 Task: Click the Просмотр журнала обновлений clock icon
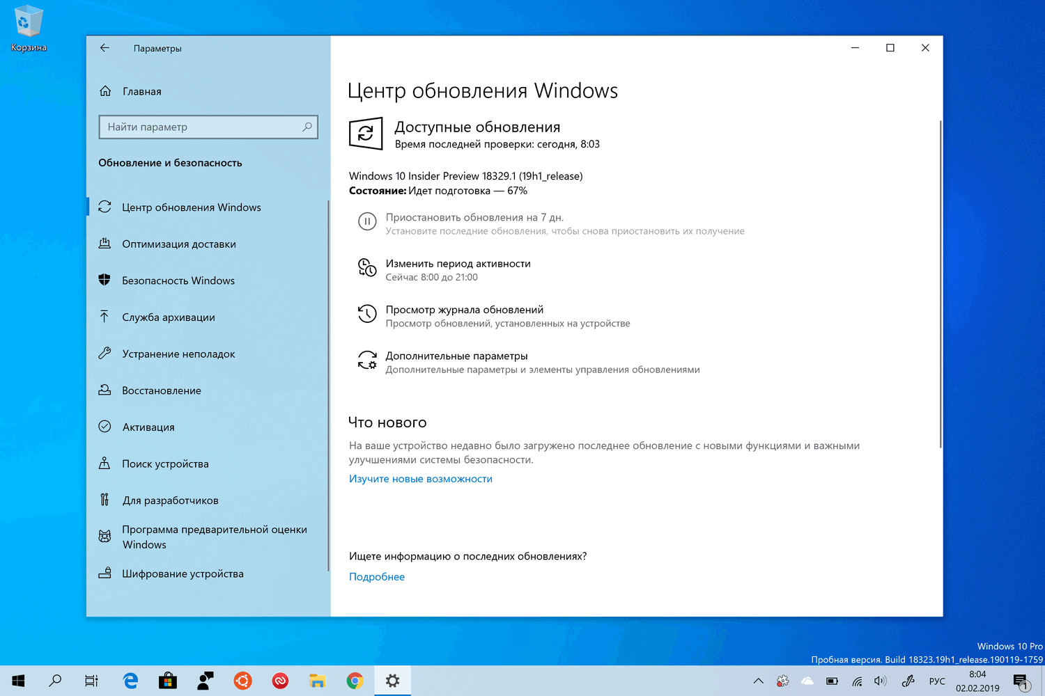pos(367,313)
